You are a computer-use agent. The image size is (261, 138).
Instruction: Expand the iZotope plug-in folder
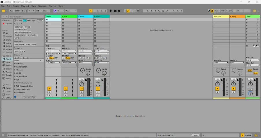15,70
